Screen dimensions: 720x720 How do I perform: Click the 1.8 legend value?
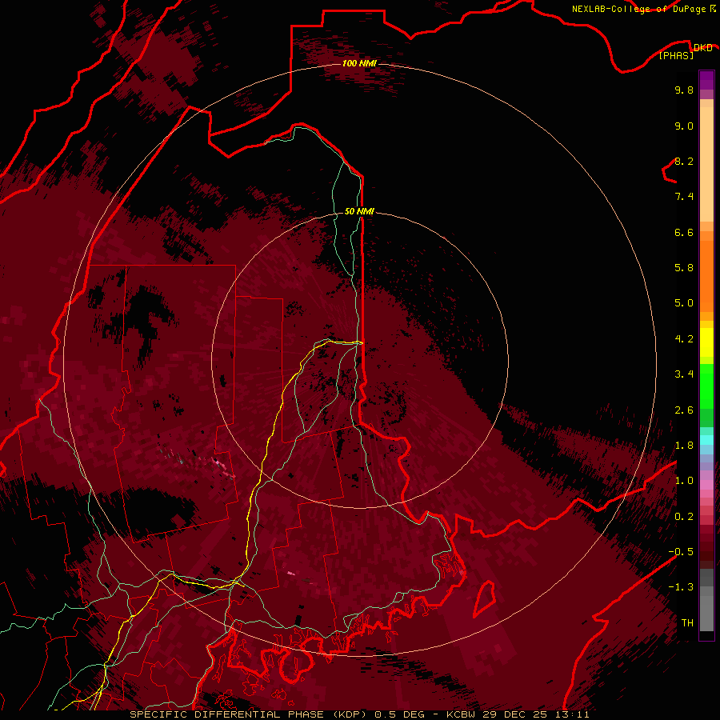[684, 446]
